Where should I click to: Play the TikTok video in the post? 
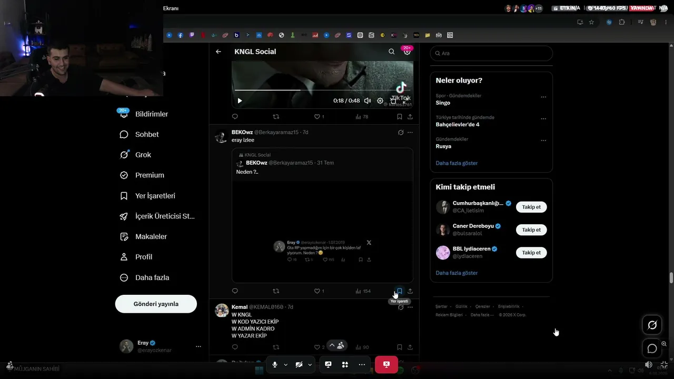coord(240,101)
